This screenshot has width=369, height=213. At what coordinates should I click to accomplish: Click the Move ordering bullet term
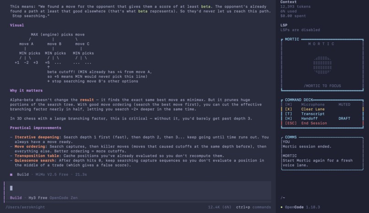coord(30,147)
